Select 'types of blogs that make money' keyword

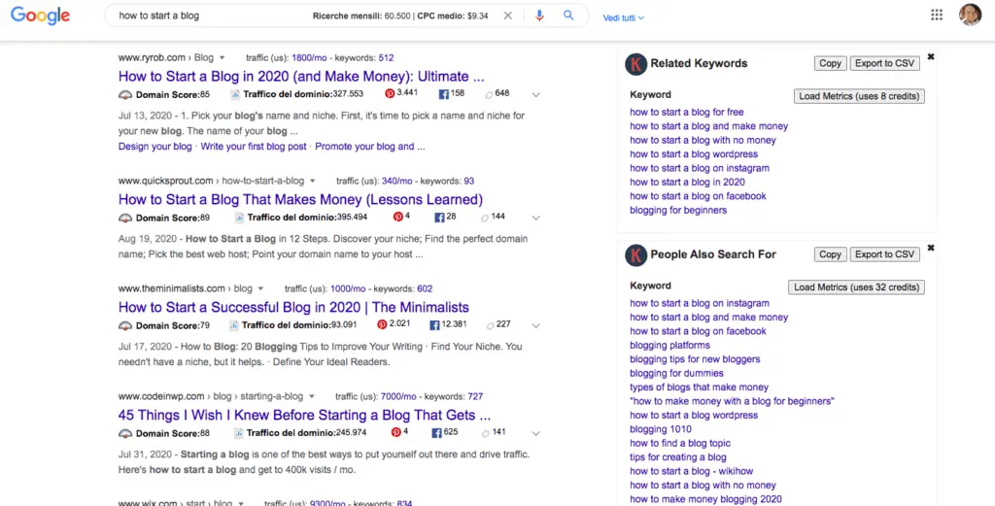pos(700,387)
